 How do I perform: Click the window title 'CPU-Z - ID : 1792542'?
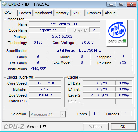click(29, 4)
